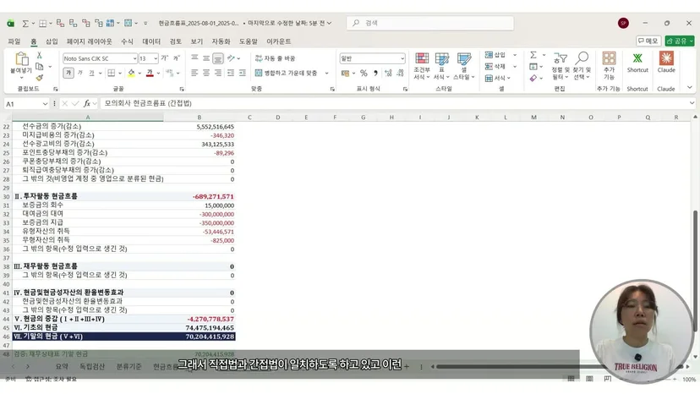Open the font name dropdown Noto Sans CJK SC
Image resolution: width=700 pixels, height=394 pixels.
point(134,58)
